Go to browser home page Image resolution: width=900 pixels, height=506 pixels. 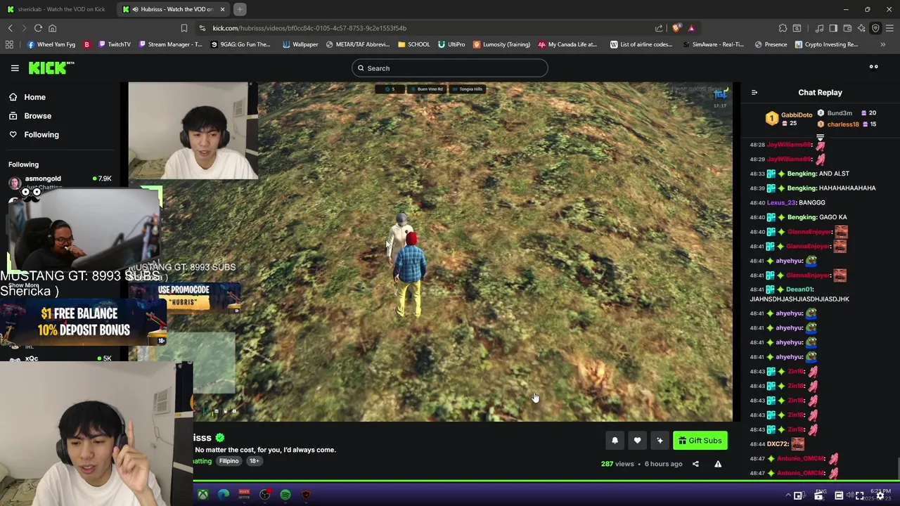52,28
